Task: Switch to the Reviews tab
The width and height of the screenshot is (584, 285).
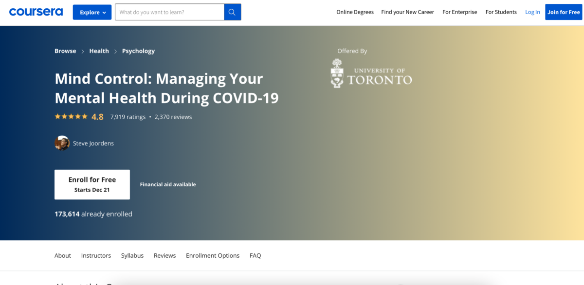Action: point(165,255)
